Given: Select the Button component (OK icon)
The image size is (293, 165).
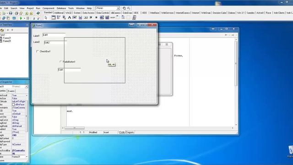Looking at the screenshot, I should [x=86, y=17].
